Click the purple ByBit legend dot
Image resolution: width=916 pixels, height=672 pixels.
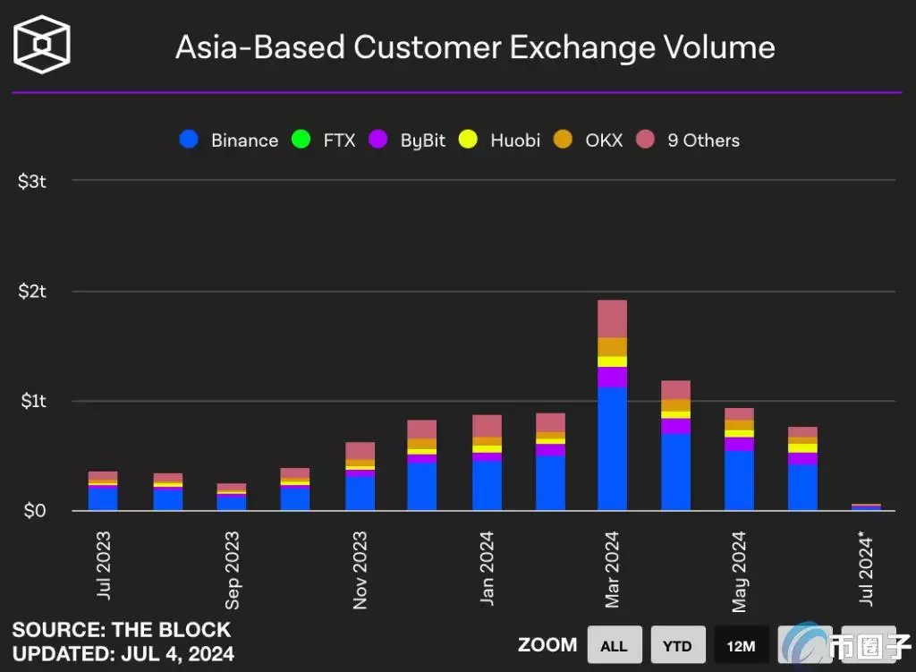[378, 140]
